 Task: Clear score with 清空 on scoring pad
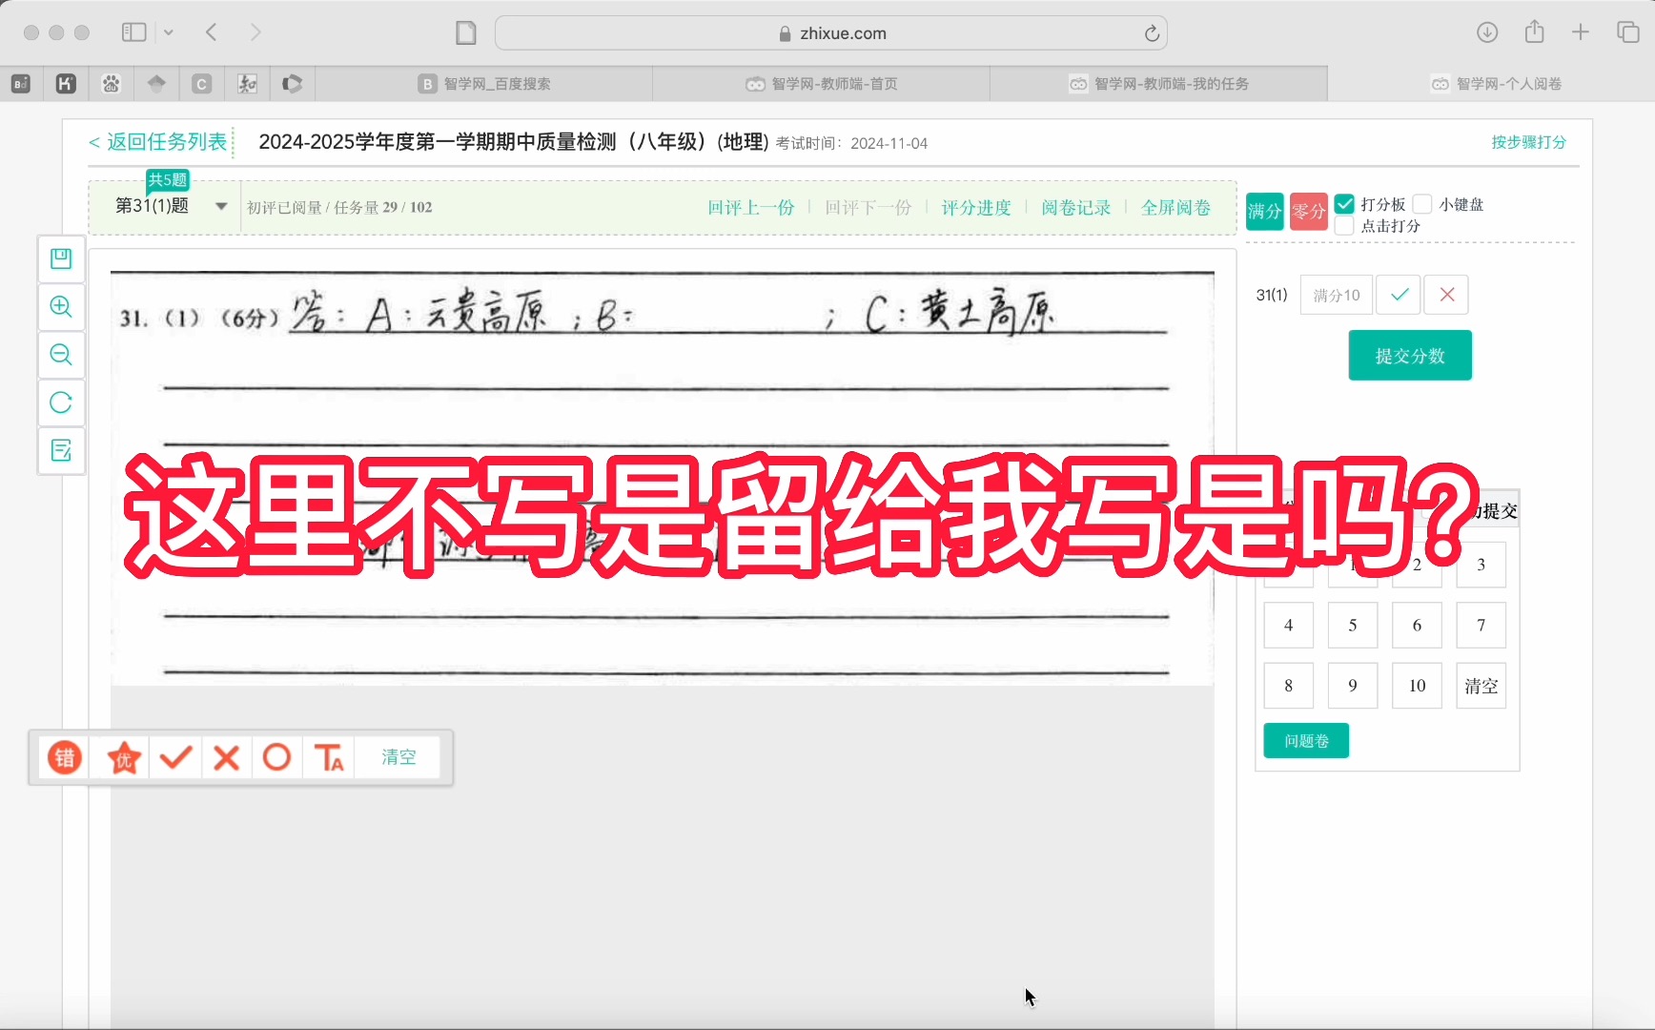pyautogui.click(x=1481, y=686)
